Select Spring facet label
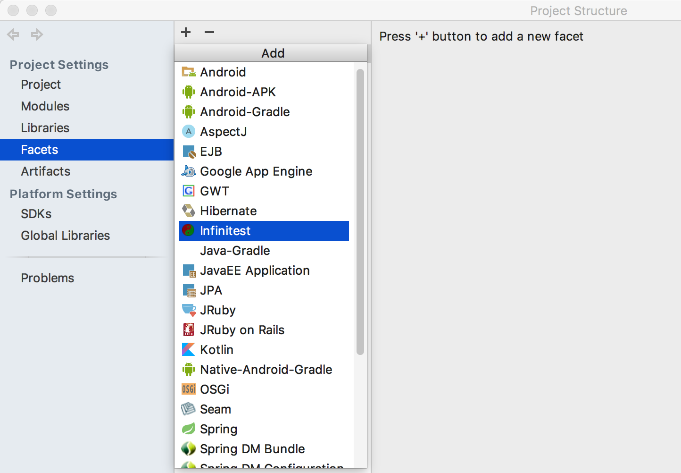Screen dimensions: 681x473 tap(219, 429)
